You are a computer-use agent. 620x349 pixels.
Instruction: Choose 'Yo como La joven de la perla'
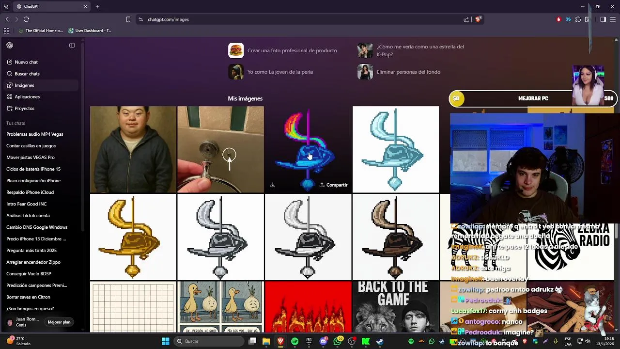[x=271, y=72]
